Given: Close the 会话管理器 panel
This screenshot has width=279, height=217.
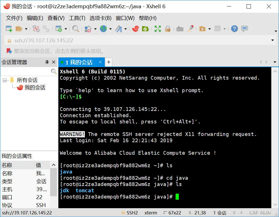Looking at the screenshot, I should pos(54,62).
